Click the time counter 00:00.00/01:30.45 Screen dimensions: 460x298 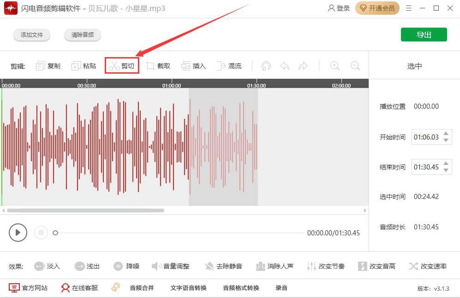pyautogui.click(x=334, y=233)
